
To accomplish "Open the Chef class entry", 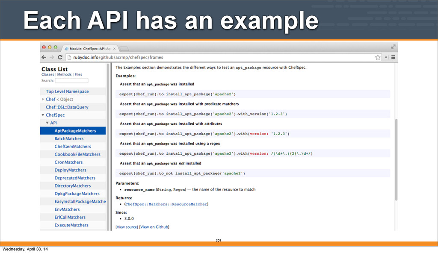I will (50, 99).
